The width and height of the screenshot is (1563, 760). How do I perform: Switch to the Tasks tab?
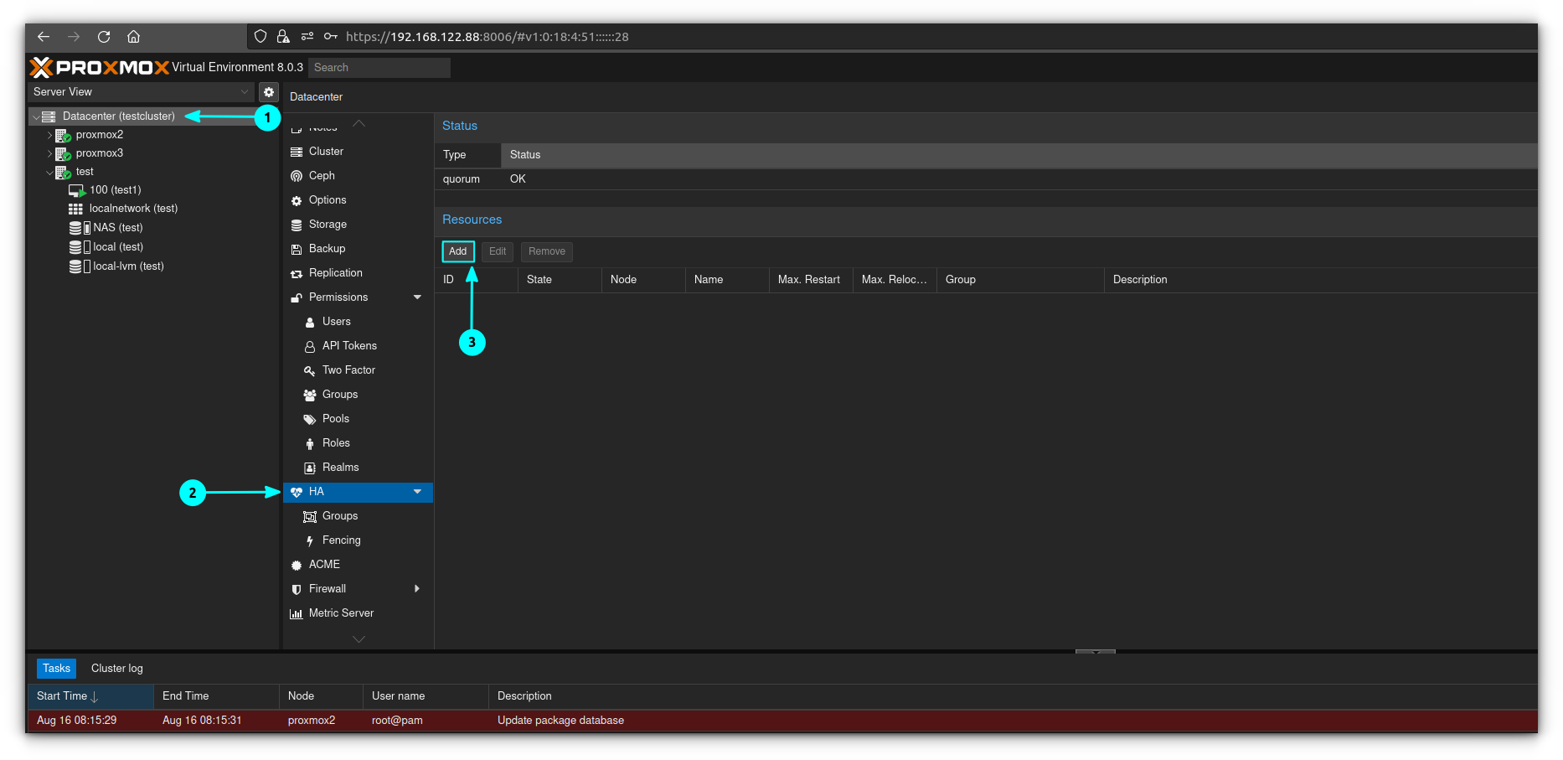point(56,668)
